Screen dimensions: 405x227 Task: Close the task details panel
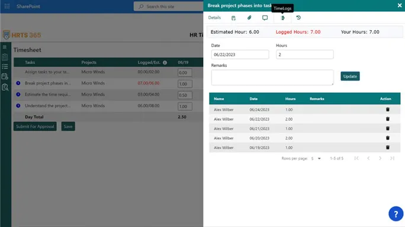click(x=400, y=5)
